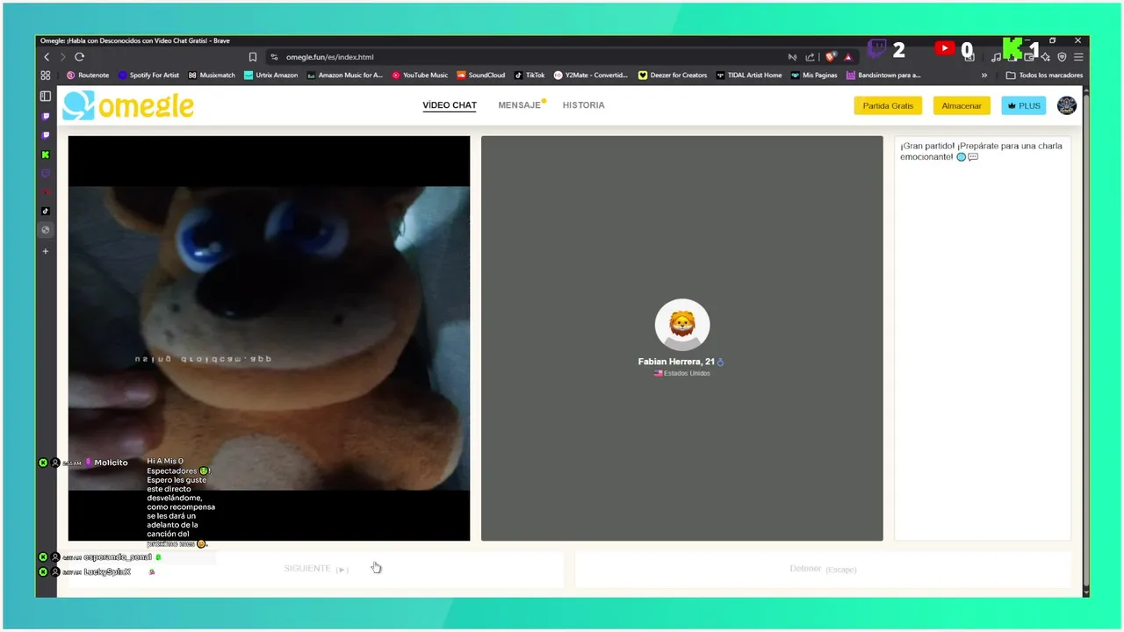Go back with browser back arrow
The image size is (1124, 632).
pyautogui.click(x=47, y=57)
